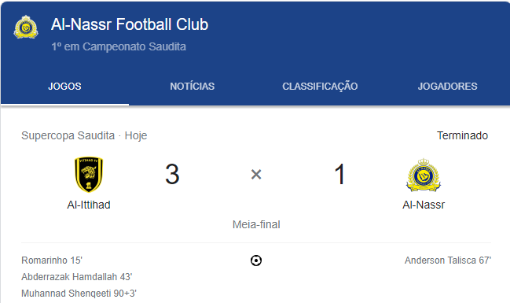
Task: Click the Terminado match status
Action: click(x=462, y=135)
